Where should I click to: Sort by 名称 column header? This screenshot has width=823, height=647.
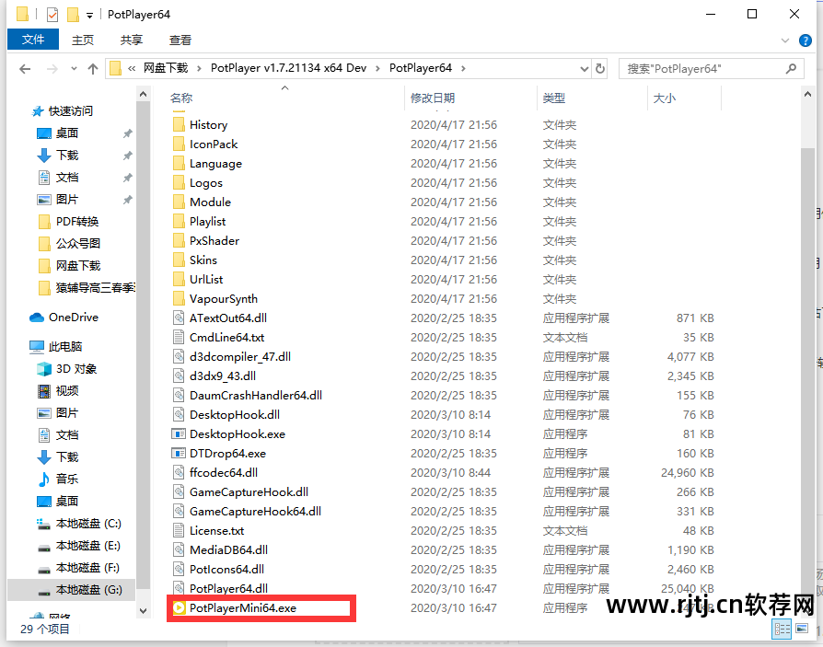coord(181,98)
